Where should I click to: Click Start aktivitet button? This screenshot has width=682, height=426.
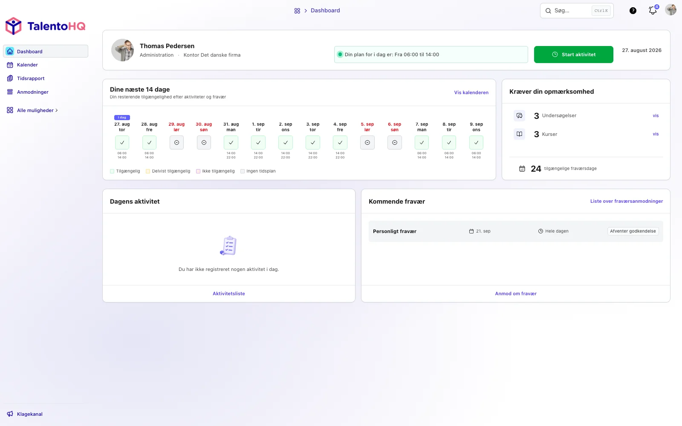coord(574,55)
